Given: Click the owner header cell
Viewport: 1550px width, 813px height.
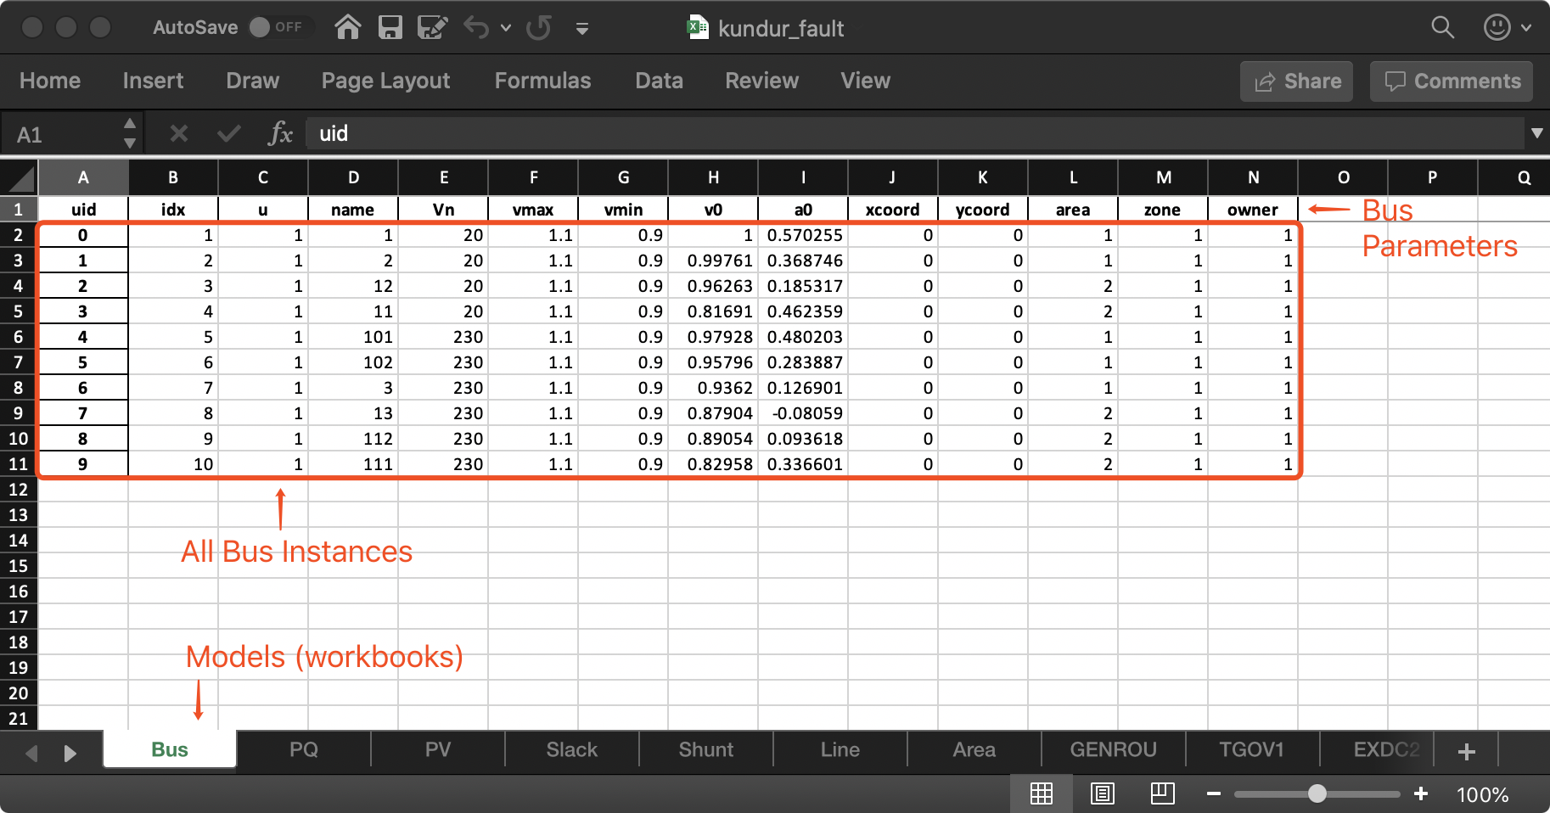Looking at the screenshot, I should [x=1253, y=210].
